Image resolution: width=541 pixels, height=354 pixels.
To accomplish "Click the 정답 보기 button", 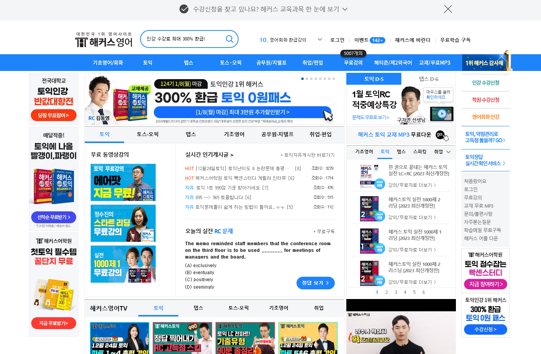I will coord(315,283).
